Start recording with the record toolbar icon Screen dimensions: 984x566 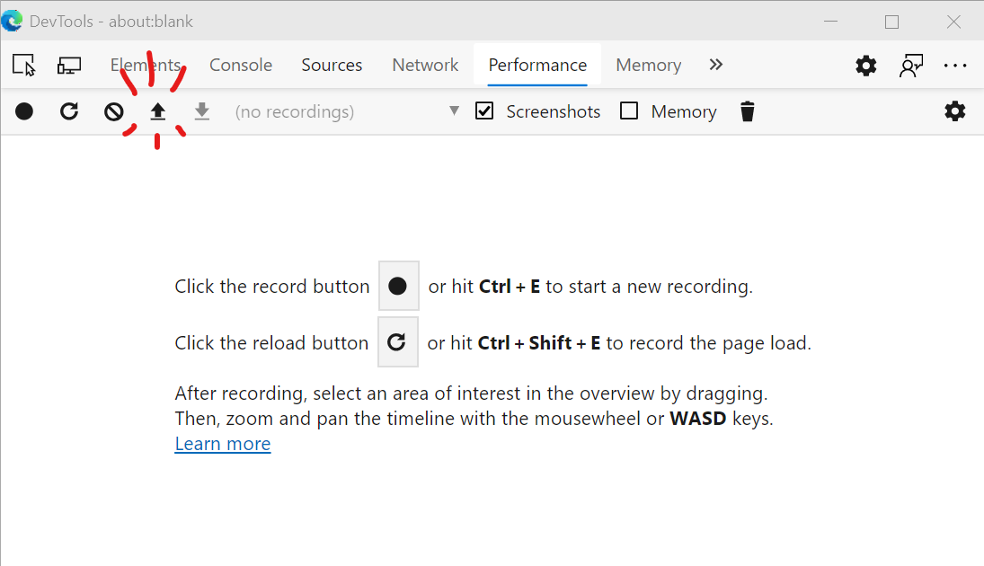[x=24, y=111]
